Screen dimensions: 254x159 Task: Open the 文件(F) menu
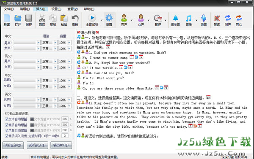9,9
